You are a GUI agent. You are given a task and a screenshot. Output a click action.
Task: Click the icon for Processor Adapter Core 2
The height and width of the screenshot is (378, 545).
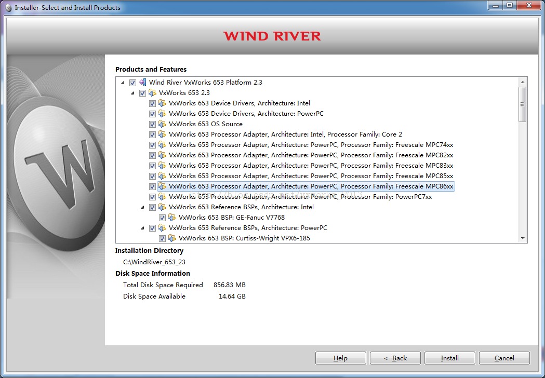[162, 134]
